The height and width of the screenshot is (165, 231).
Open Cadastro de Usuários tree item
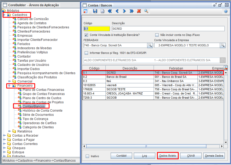pyautogui.click(x=33, y=65)
